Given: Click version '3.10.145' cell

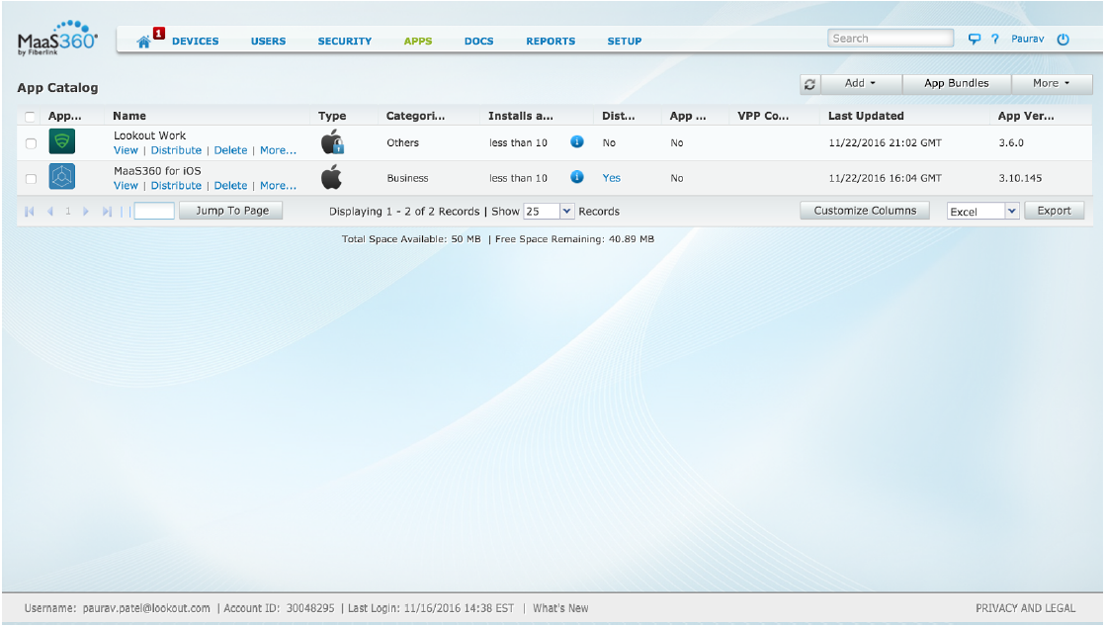Looking at the screenshot, I should tap(1020, 178).
